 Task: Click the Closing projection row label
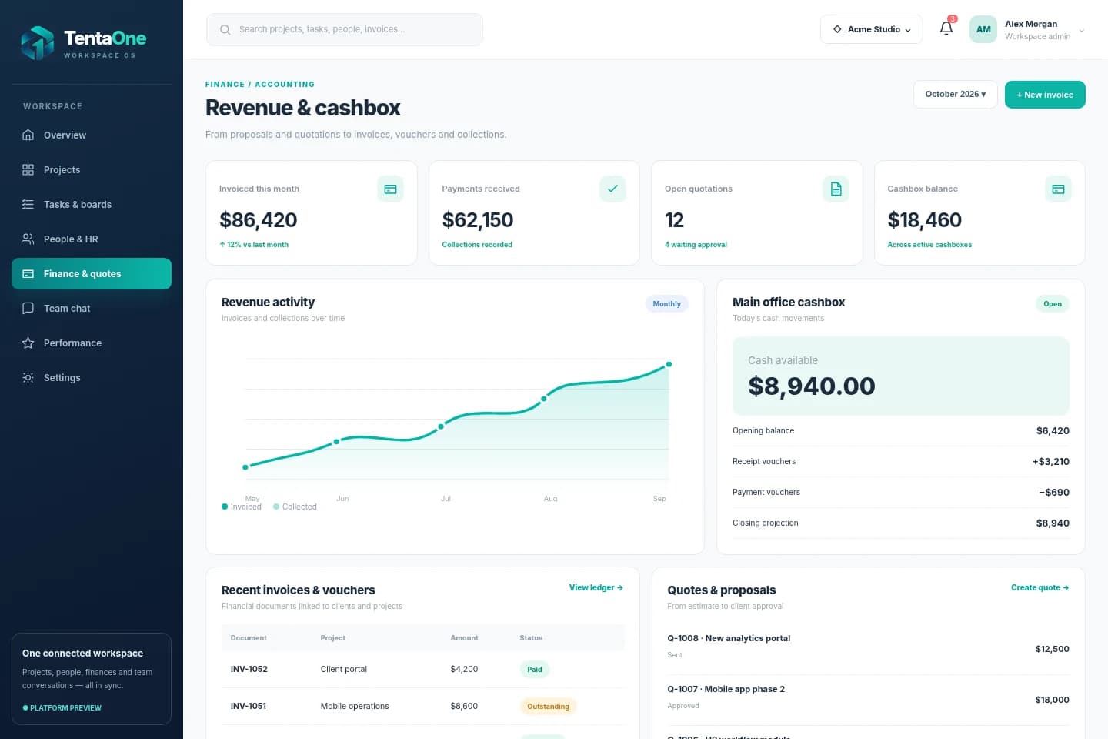point(766,523)
